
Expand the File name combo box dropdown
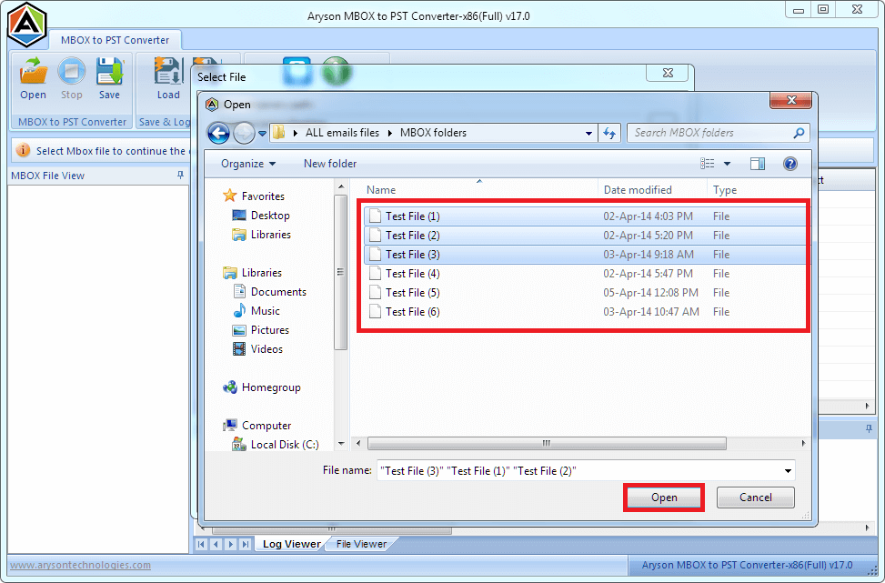[788, 471]
